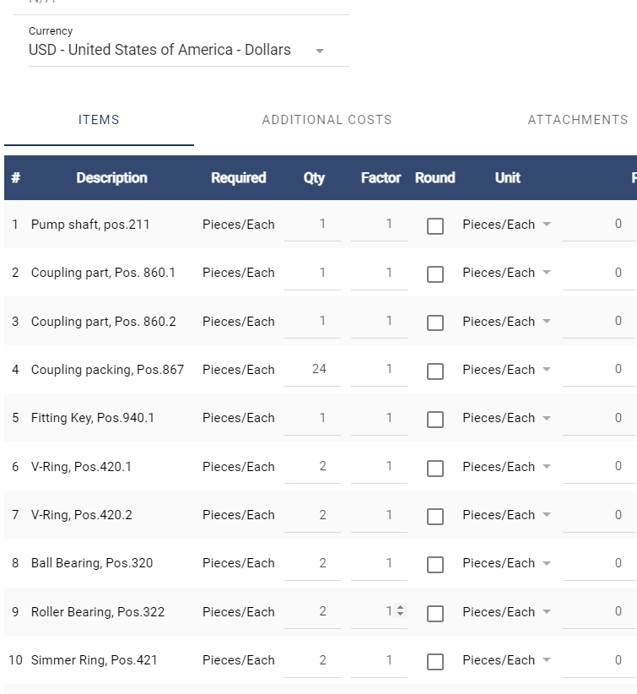Toggle Round for Simmer Ring, Pos.421

(435, 662)
